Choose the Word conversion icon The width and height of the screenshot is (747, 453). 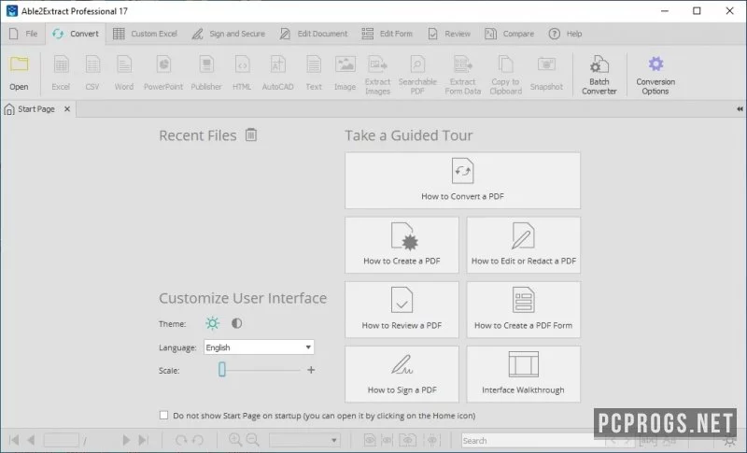pos(124,64)
